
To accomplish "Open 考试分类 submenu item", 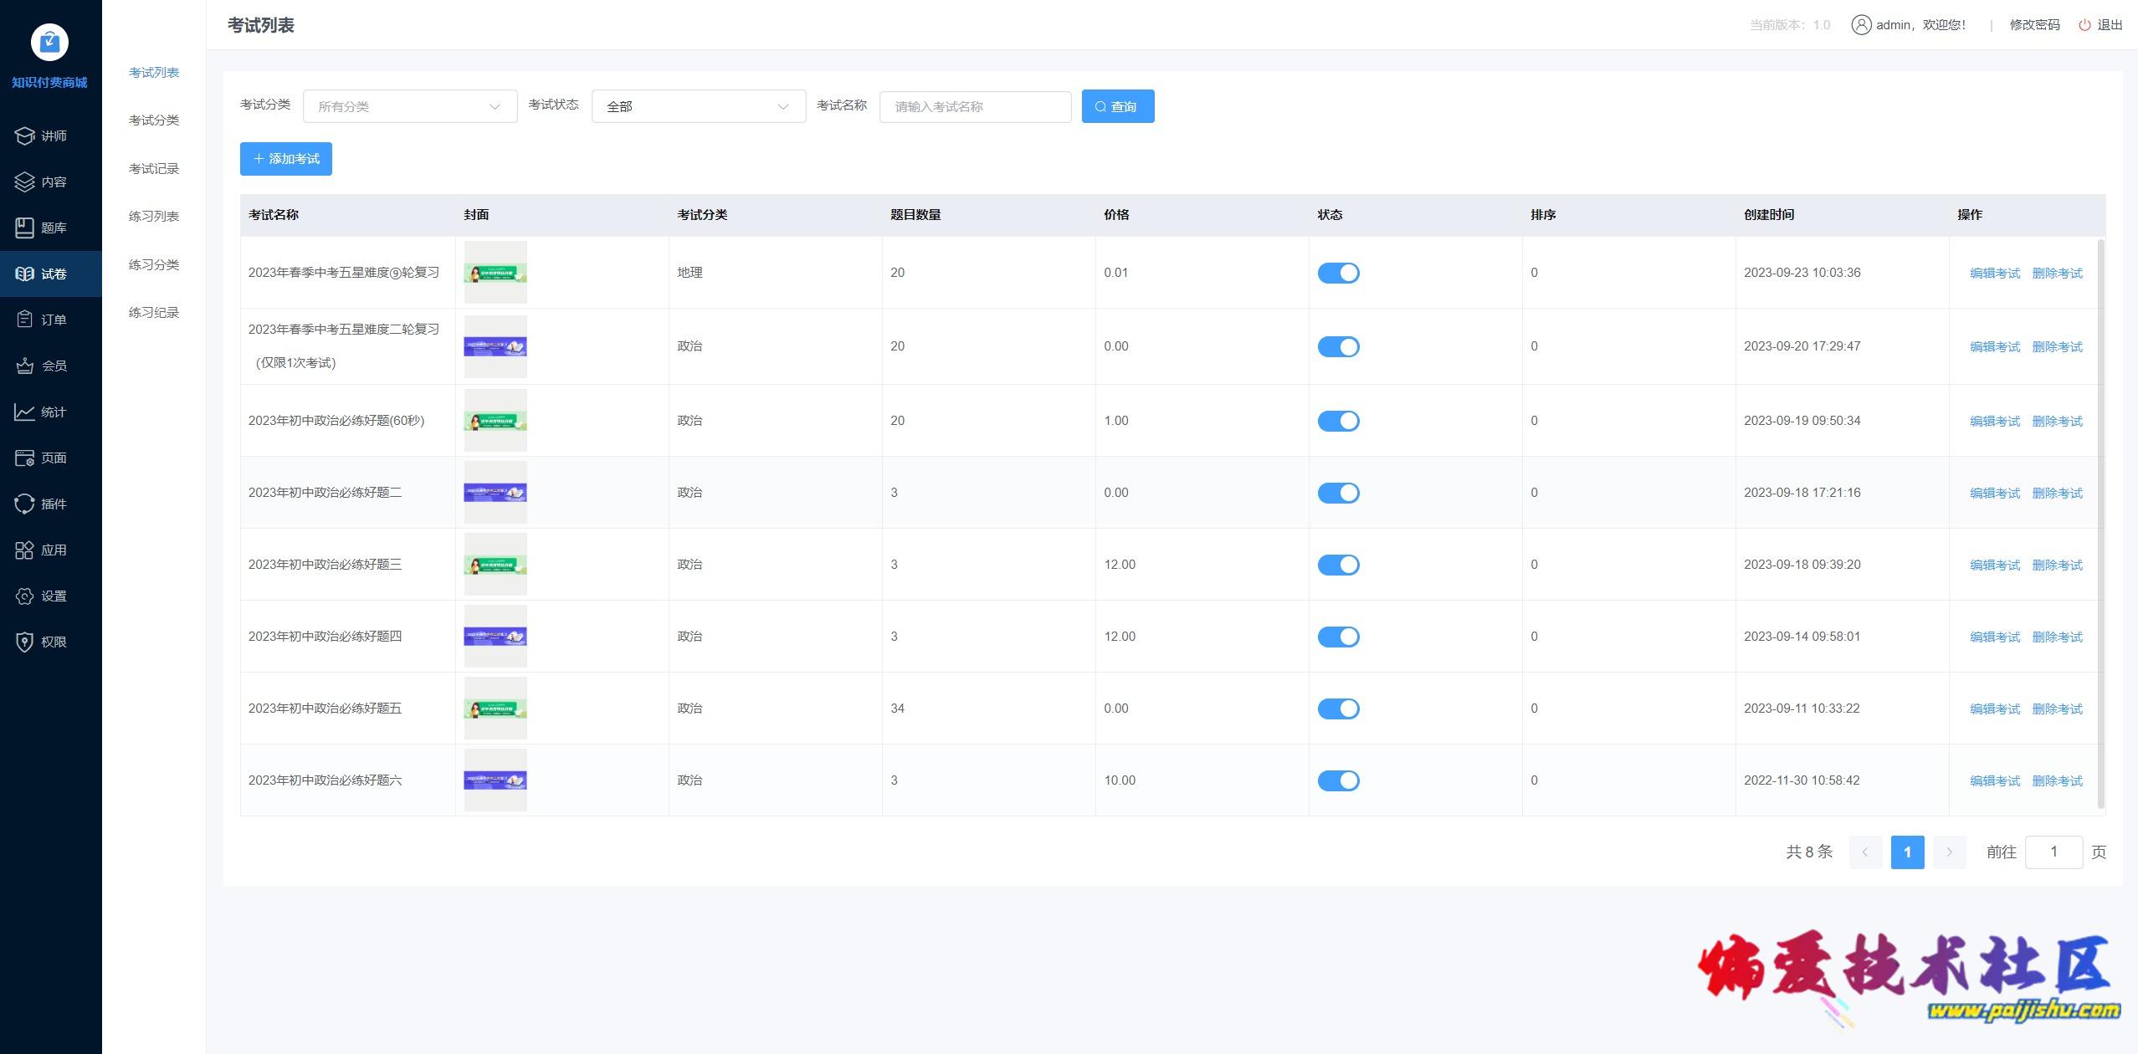I will tap(154, 120).
